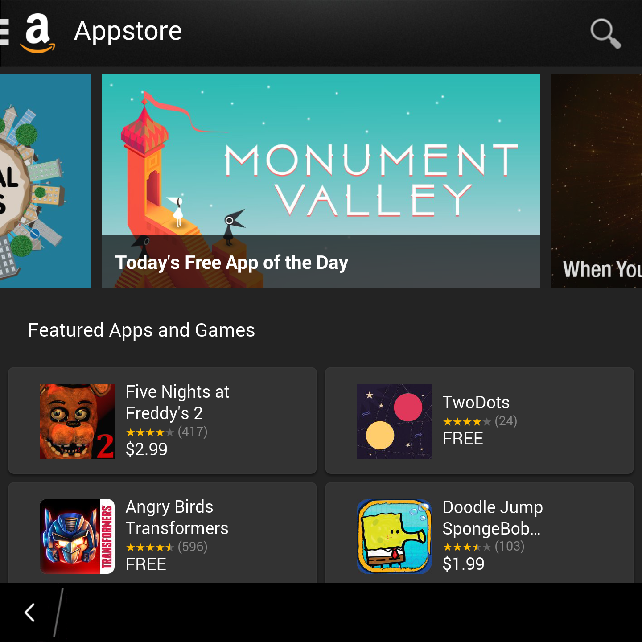Open the TwoDots app icon
The image size is (642, 642).
click(394, 421)
